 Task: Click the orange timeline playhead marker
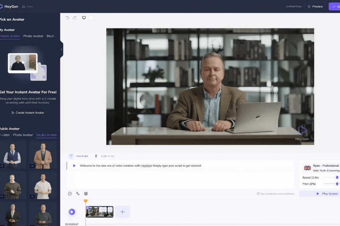[86, 201]
